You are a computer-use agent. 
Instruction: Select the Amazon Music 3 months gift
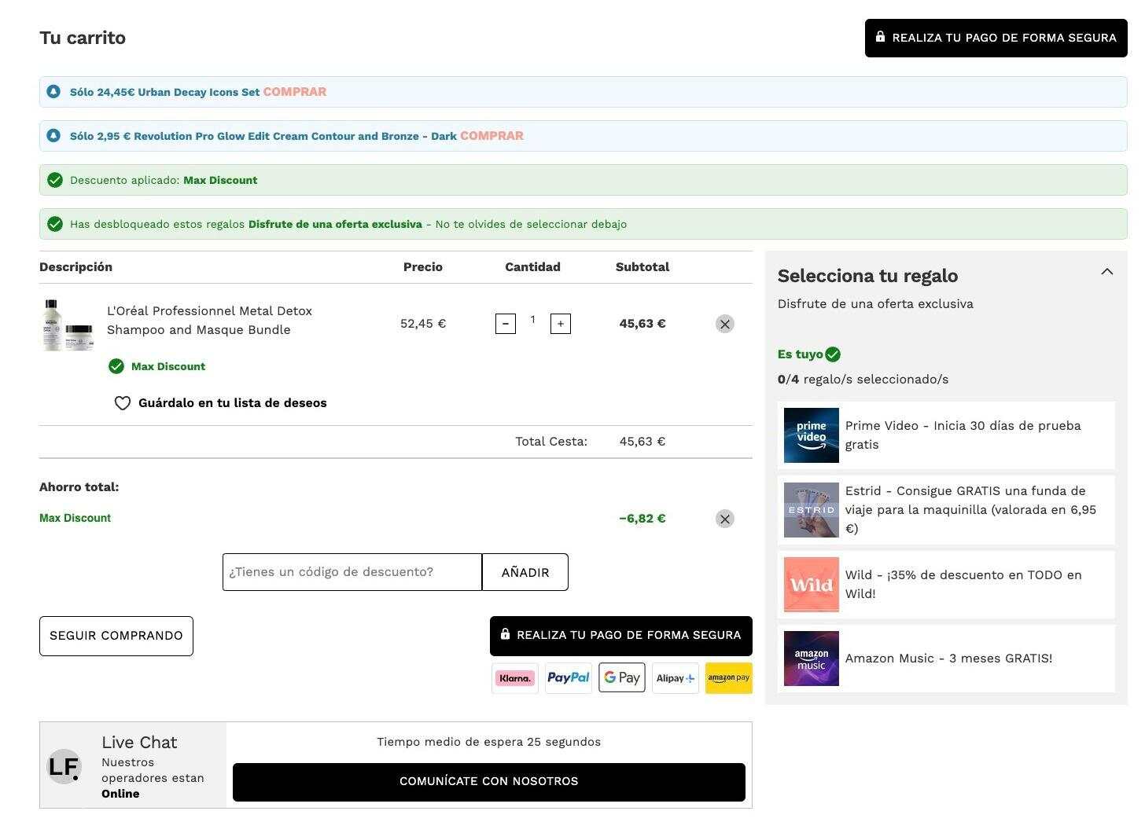[x=946, y=659]
